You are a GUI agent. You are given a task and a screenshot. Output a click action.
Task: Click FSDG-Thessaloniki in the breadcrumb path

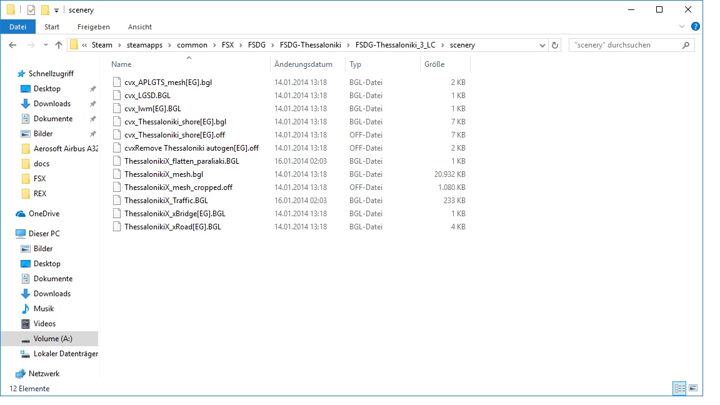click(311, 45)
